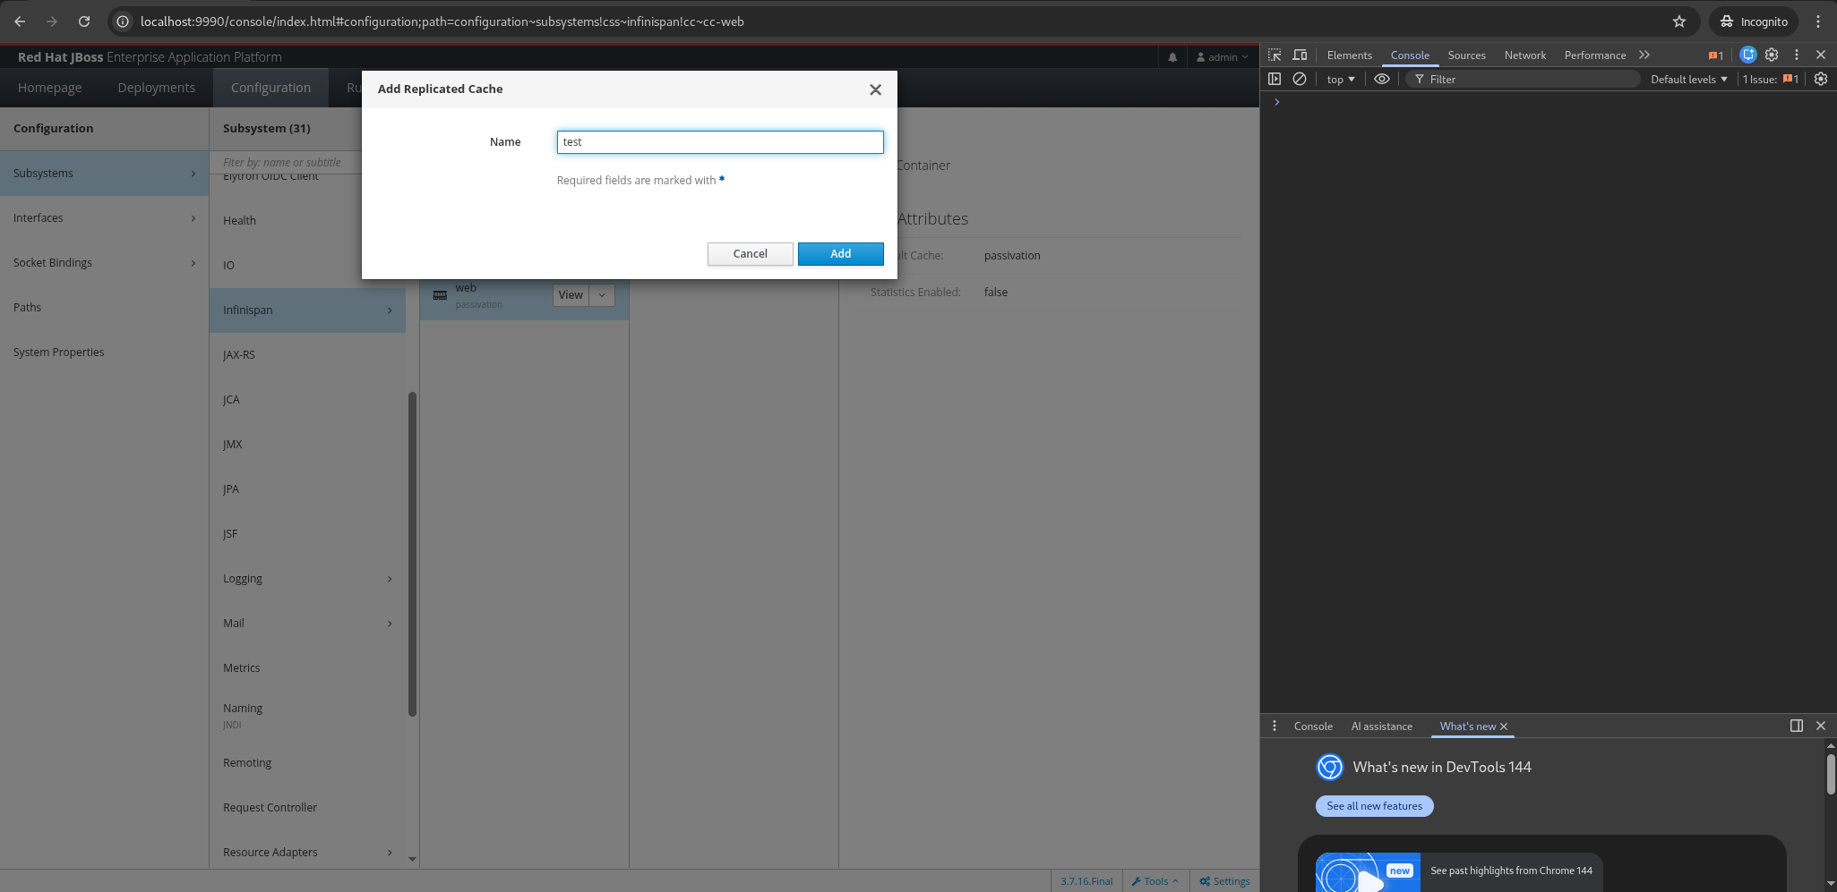
Task: Click the View button for web cache
Action: (x=571, y=295)
